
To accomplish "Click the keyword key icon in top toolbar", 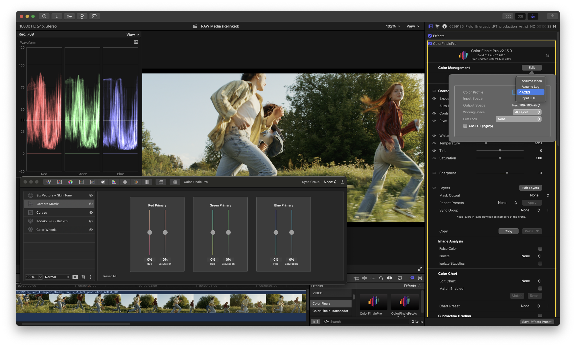I will tap(69, 16).
